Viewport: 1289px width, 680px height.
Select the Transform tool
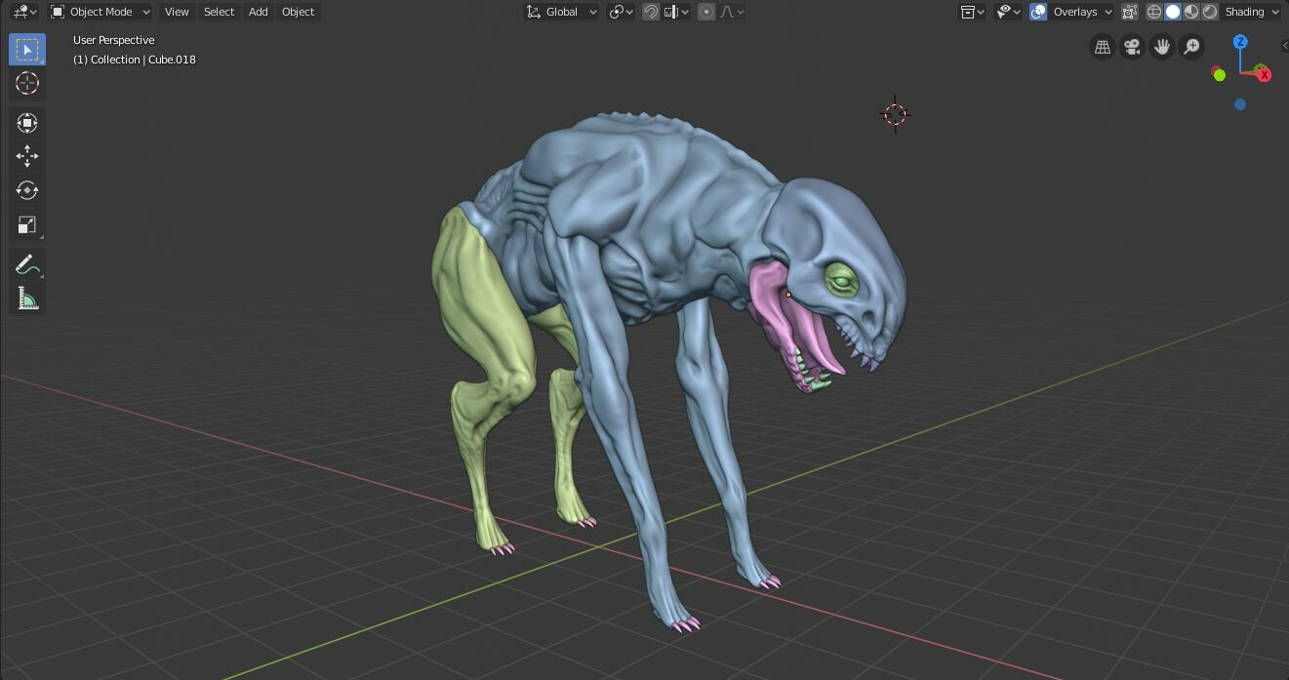tap(27, 122)
